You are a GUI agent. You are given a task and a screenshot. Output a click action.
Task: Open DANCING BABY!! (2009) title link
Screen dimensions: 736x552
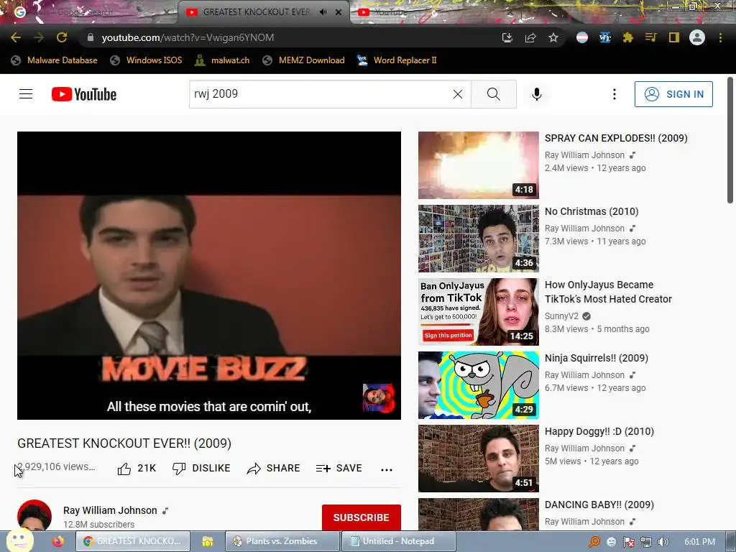[599, 505]
